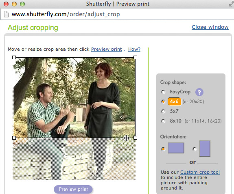The image size is (234, 194).
Task: Click the photo inside the crop area
Action: coord(74,97)
